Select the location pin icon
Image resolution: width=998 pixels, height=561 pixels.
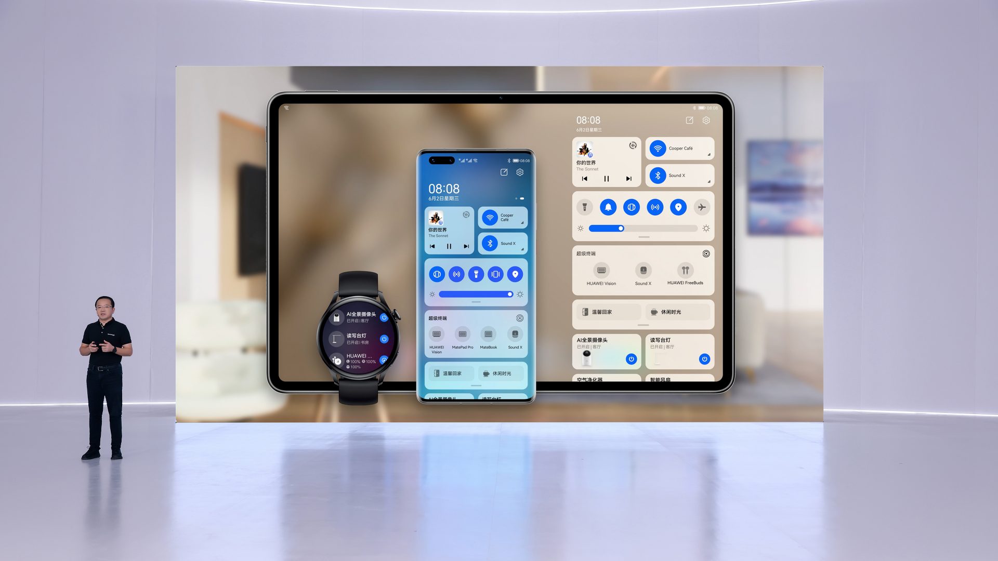click(x=516, y=274)
